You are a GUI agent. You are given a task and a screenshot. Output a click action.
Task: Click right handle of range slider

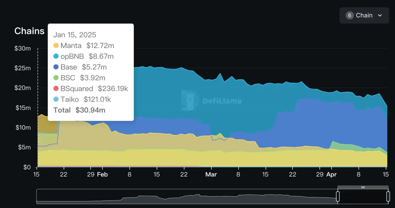(388, 196)
